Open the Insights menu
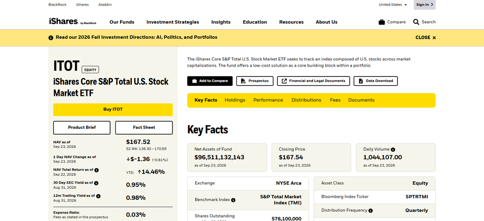Screen dimensions: 484x221 coord(221,22)
